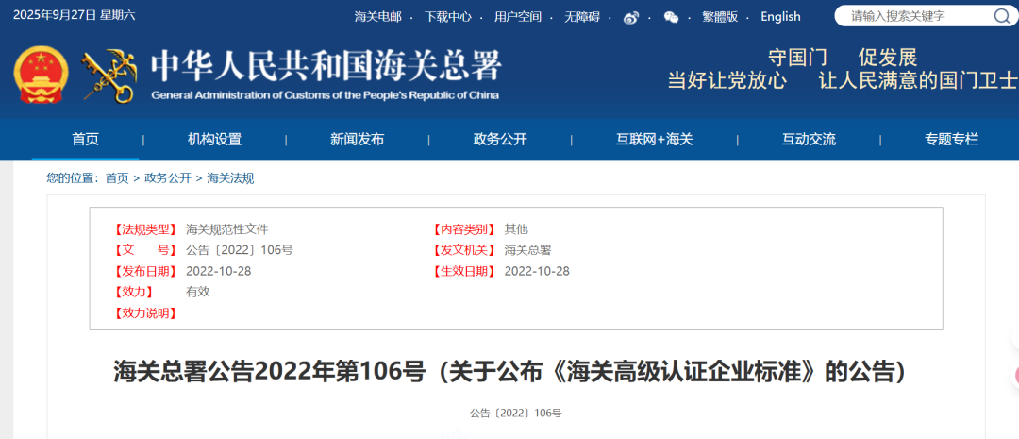Select the 首页 navigation tab

point(85,140)
